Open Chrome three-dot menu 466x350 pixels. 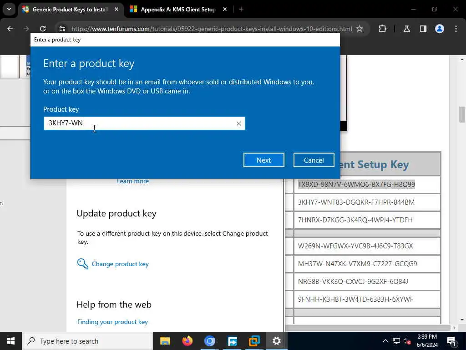[456, 29]
